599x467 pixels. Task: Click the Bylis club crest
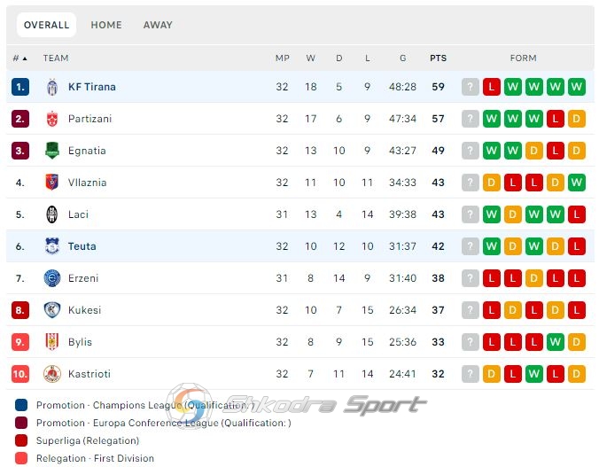(52, 342)
